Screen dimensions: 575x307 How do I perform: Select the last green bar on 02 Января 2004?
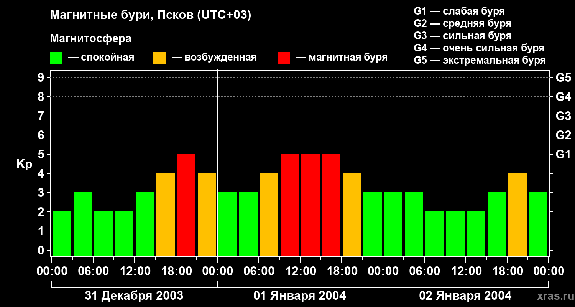pos(538,224)
